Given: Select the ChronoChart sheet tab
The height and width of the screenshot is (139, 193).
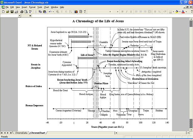Looking at the screenshot, I should coord(38,133).
